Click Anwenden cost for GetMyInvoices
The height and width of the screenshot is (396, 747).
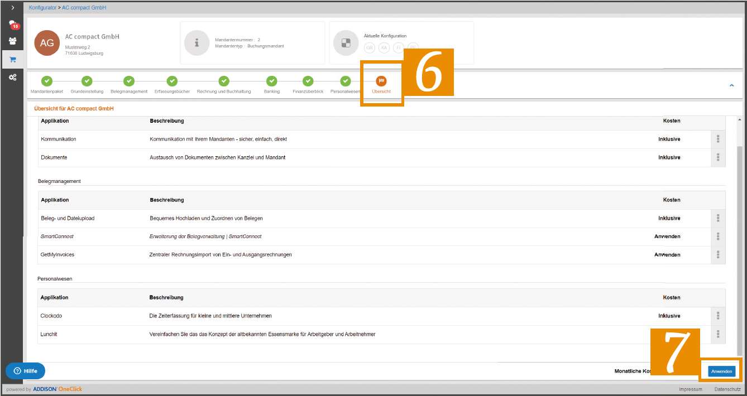click(667, 254)
